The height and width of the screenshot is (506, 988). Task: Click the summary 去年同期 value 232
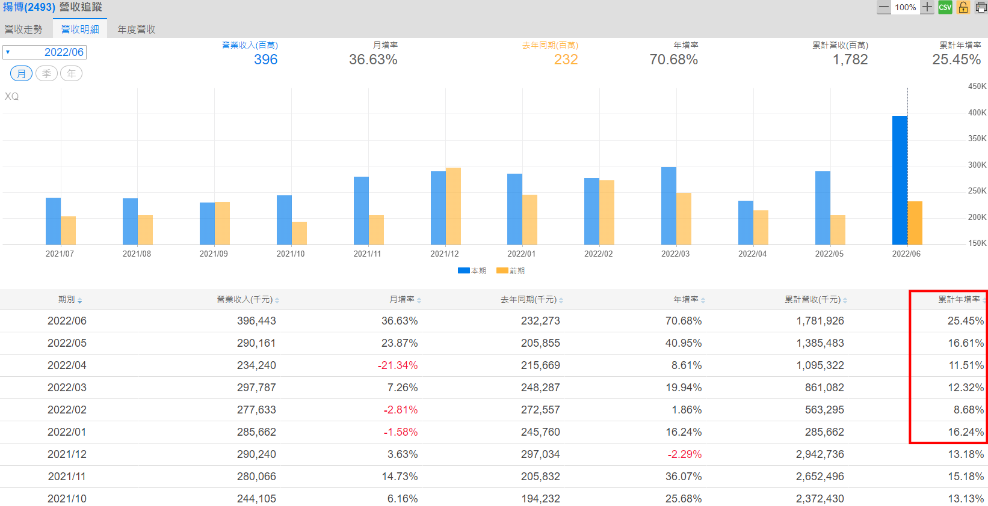tap(566, 59)
